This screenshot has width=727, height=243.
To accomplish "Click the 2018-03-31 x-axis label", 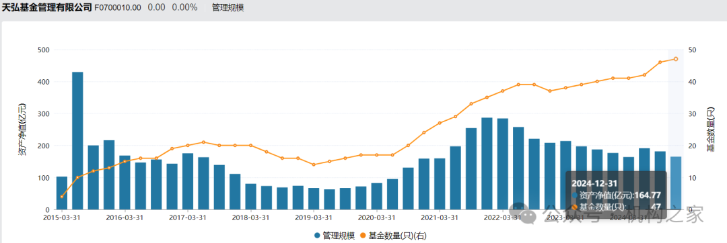I will [x=251, y=217].
